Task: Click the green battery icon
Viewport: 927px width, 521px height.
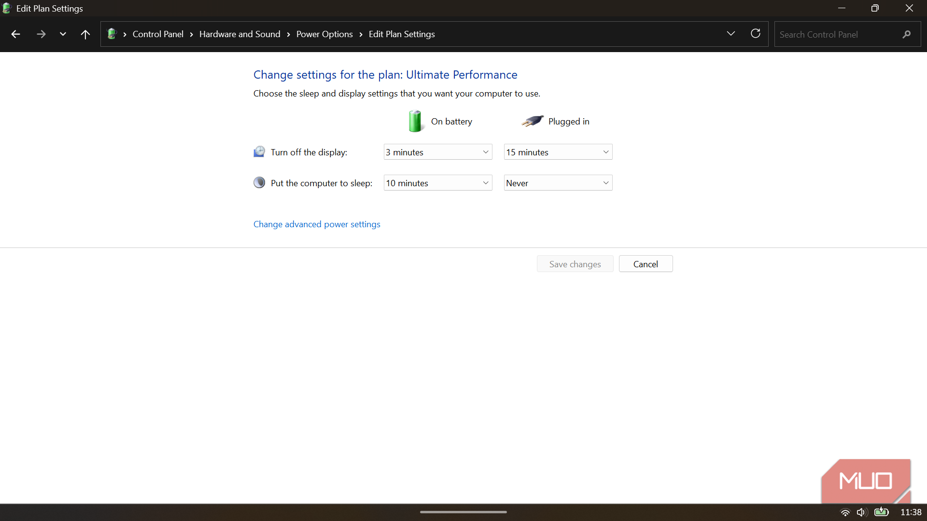Action: [x=415, y=121]
